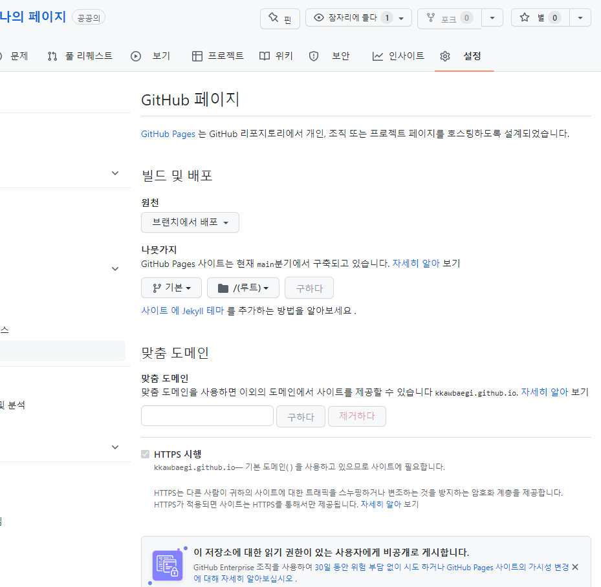
Task: Click the GitHub 페이지 heading
Action: pos(190,100)
